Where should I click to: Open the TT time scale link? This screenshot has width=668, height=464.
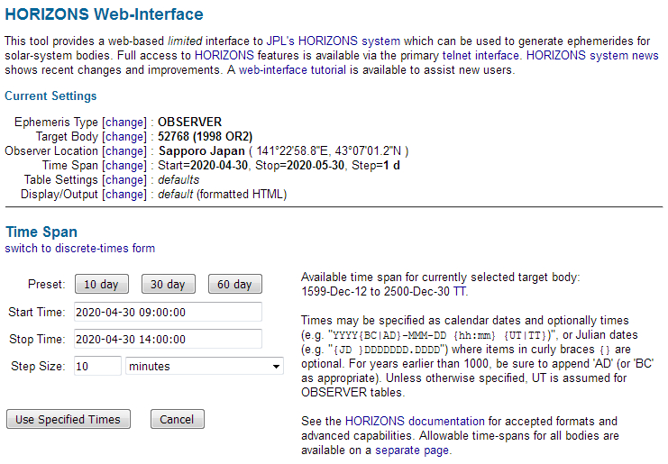click(x=460, y=292)
